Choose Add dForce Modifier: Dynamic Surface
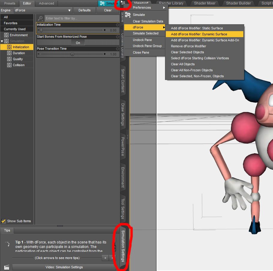This screenshot has width=273, height=271. 204,34
